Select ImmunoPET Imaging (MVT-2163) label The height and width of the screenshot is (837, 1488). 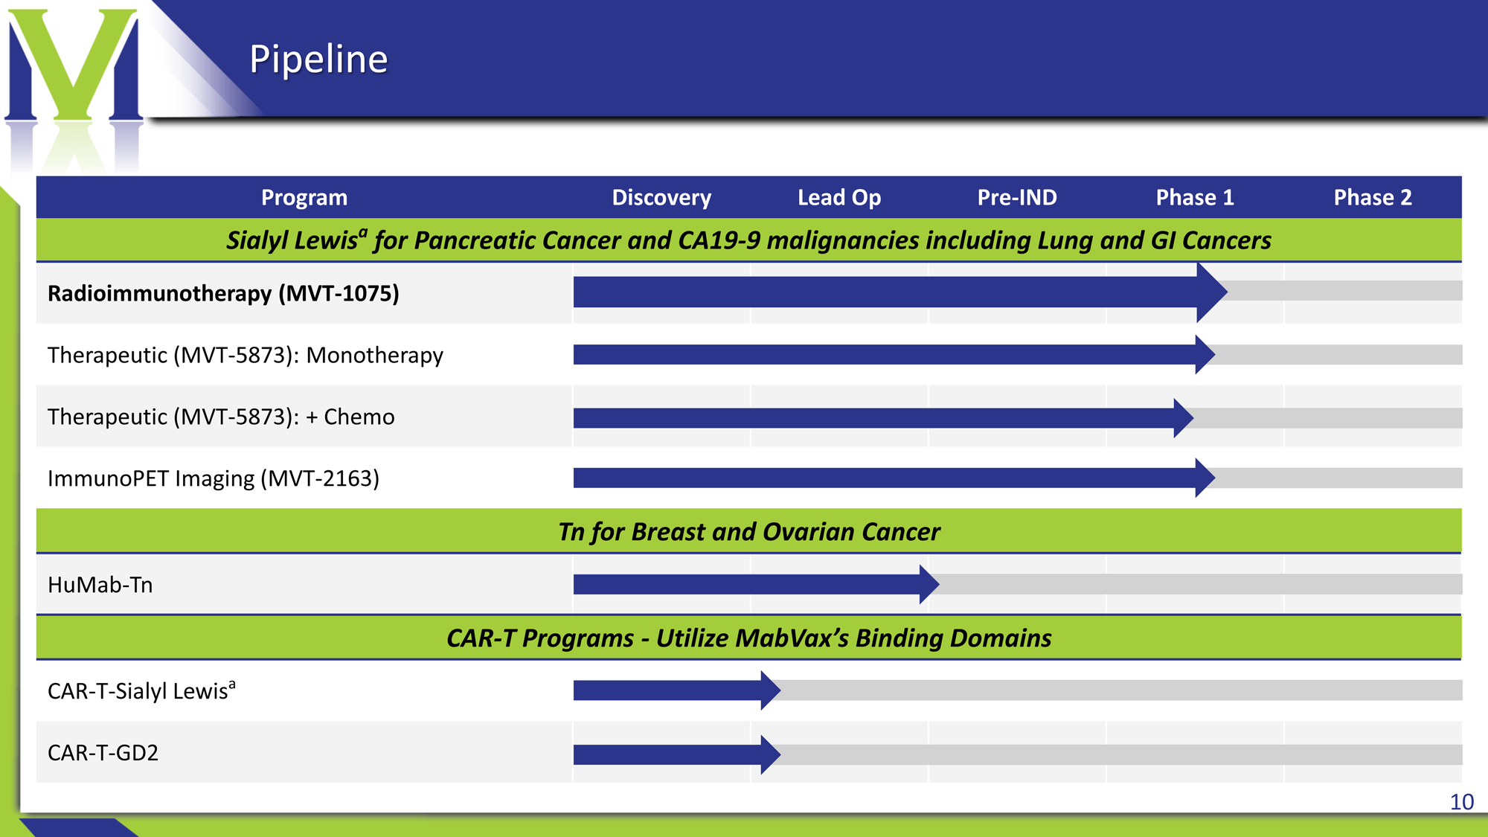click(x=214, y=478)
